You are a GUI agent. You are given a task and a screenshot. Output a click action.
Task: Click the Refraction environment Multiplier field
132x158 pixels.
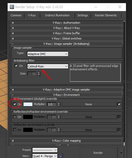click(x=52, y=130)
